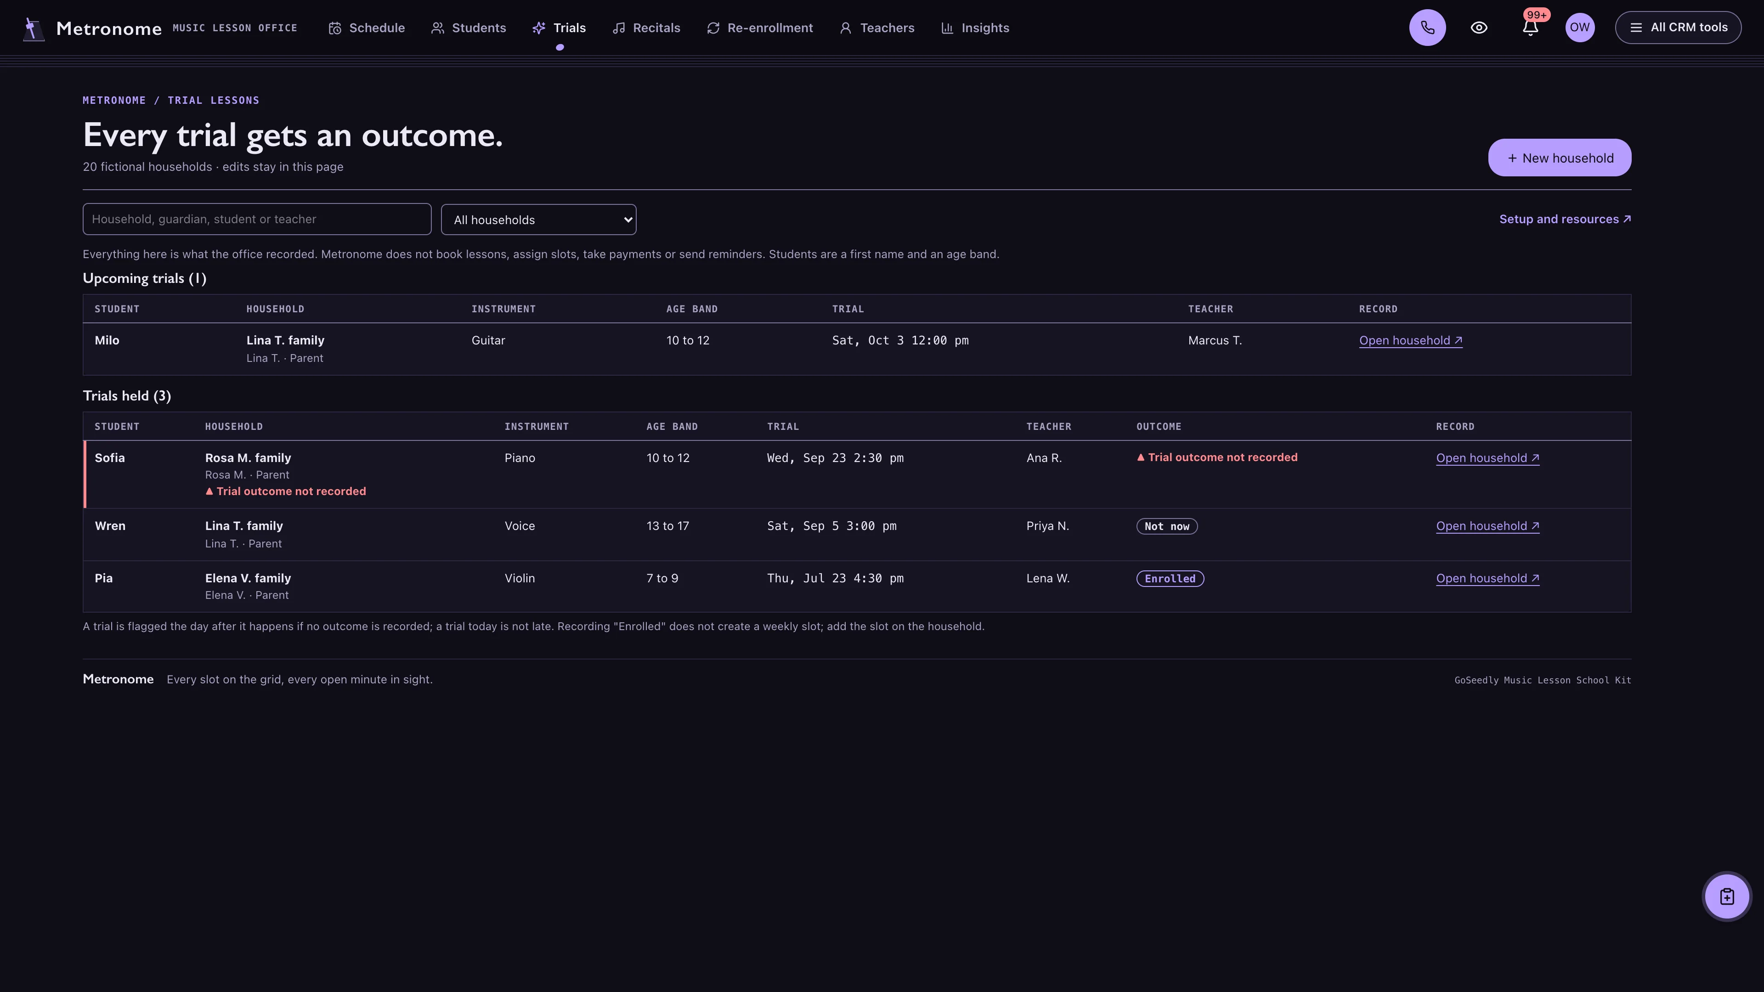Open the Teachers page
Viewport: 1764px width, 992px height.
tap(876, 28)
